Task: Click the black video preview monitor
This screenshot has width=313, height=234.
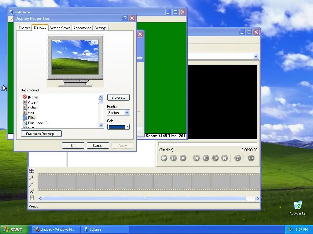Action: (223, 102)
